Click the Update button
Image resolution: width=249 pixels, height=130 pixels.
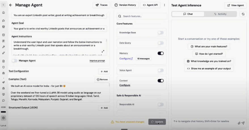click(x=157, y=122)
